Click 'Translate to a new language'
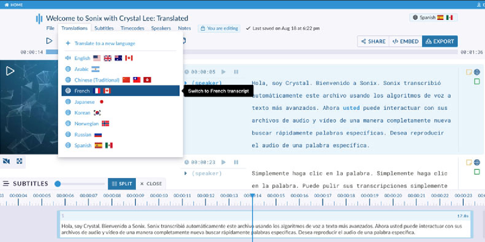This screenshot has height=242, width=485. point(105,43)
